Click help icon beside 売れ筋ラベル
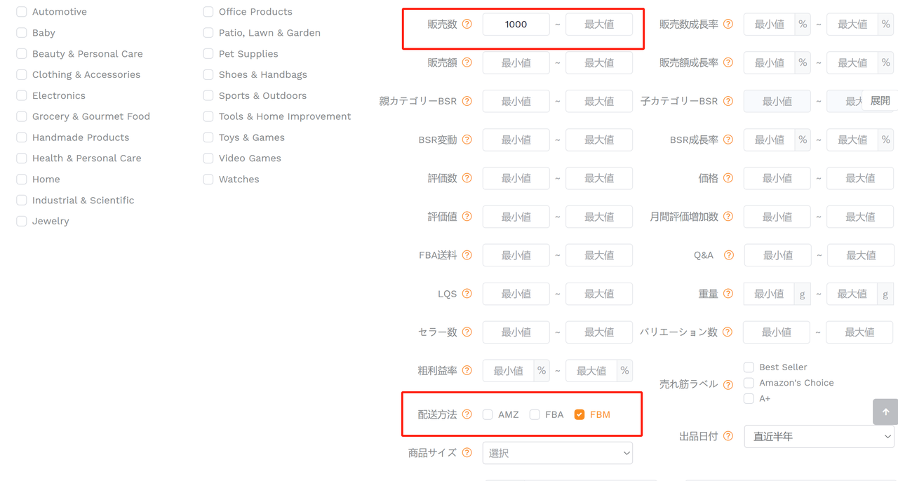Image resolution: width=898 pixels, height=481 pixels. click(x=728, y=384)
